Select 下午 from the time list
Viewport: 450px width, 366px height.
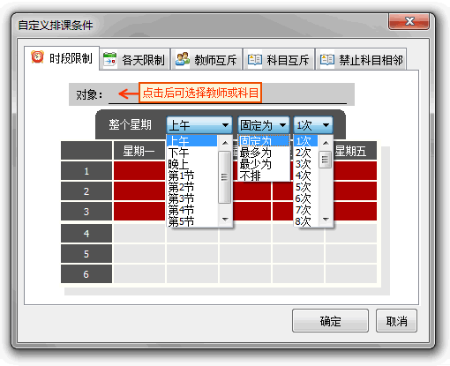(192, 153)
